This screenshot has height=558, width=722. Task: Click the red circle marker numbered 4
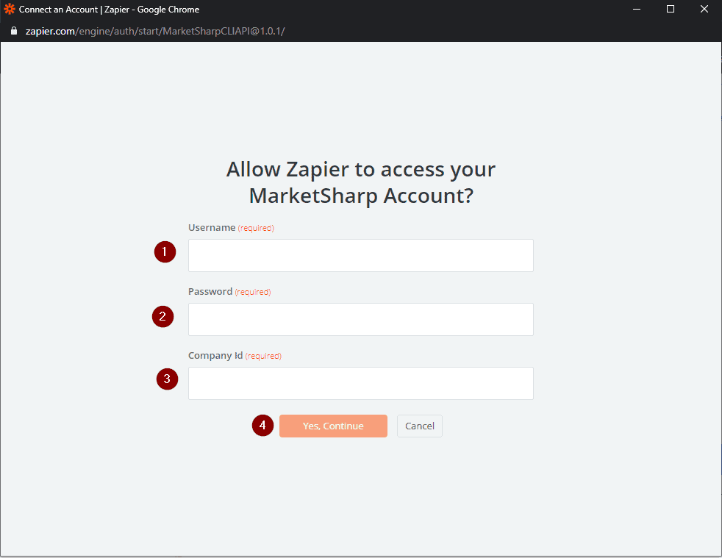point(262,426)
